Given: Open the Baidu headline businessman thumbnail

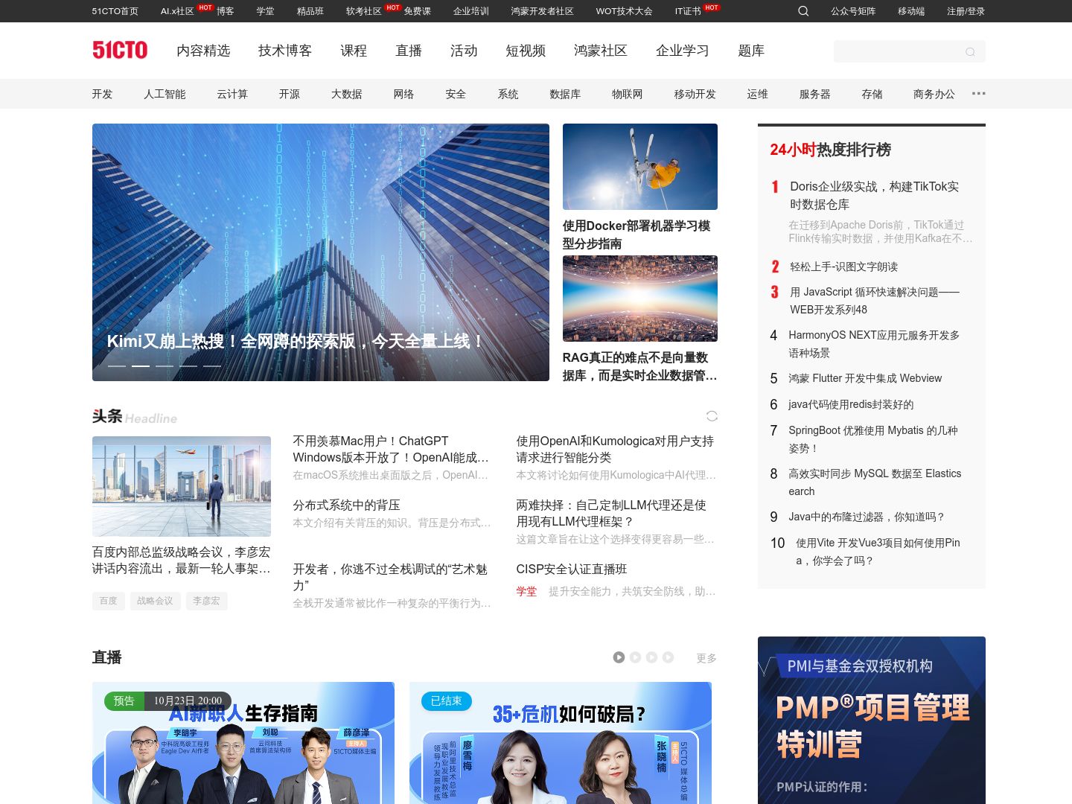Looking at the screenshot, I should (182, 486).
